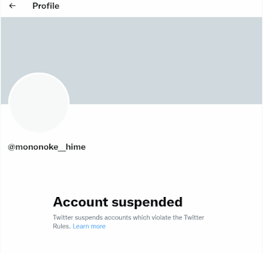Open the Learn more link
The image size is (263, 253).
coord(89,226)
